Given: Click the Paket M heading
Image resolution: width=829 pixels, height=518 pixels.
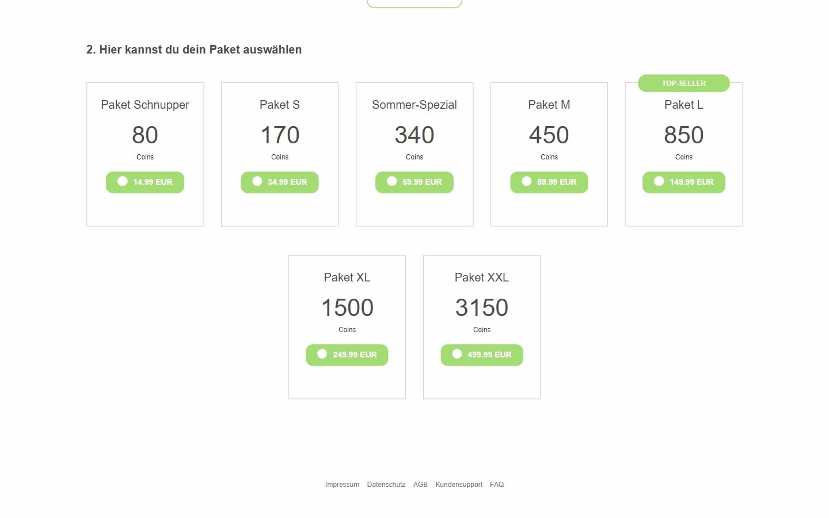Looking at the screenshot, I should 549,105.
